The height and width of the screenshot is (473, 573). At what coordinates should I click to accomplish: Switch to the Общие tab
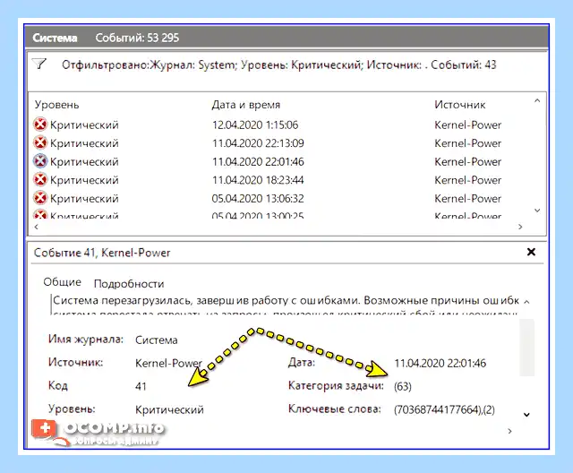[x=62, y=282]
